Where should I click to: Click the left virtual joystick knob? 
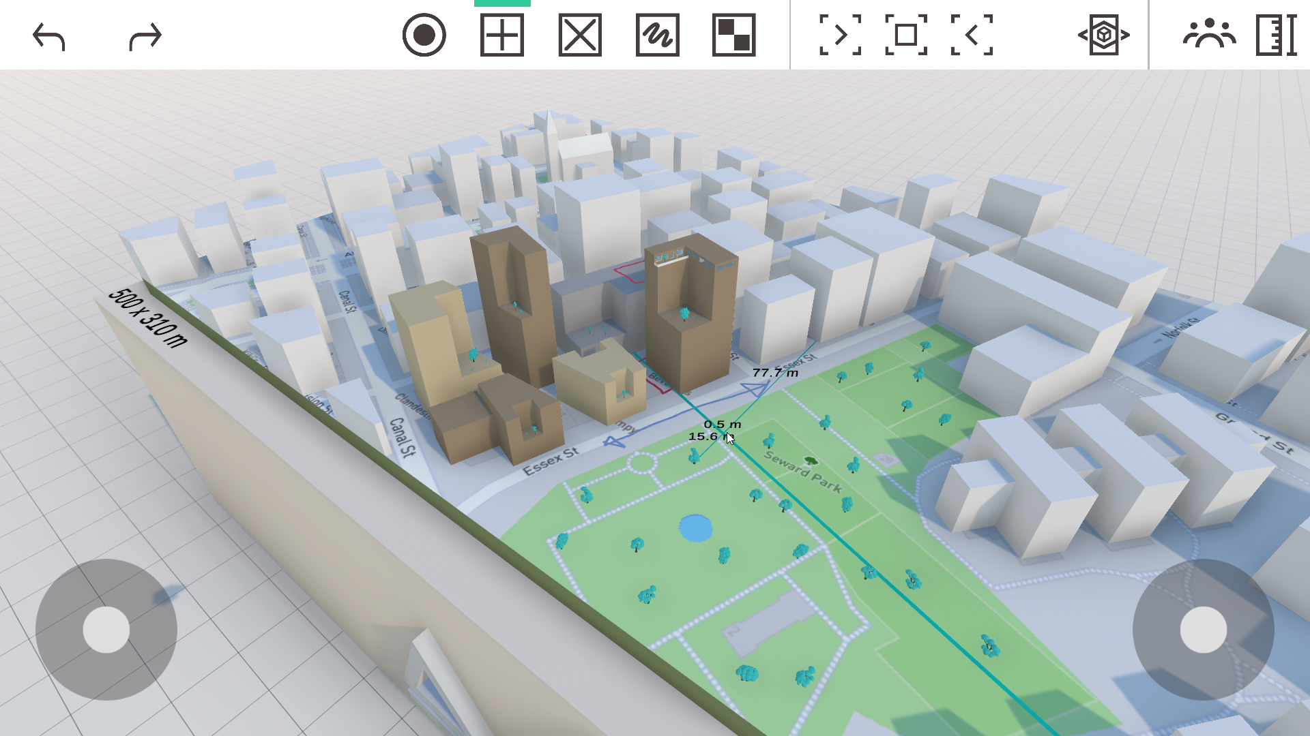(106, 630)
